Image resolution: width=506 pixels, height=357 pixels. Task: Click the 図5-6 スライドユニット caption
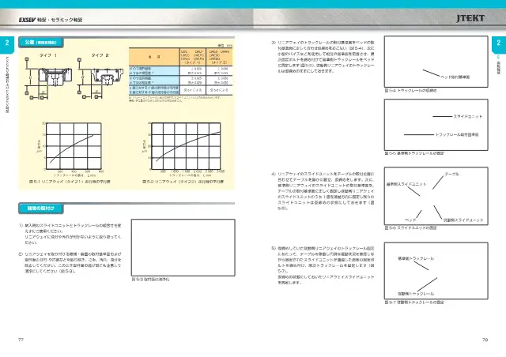pyautogui.click(x=410, y=227)
